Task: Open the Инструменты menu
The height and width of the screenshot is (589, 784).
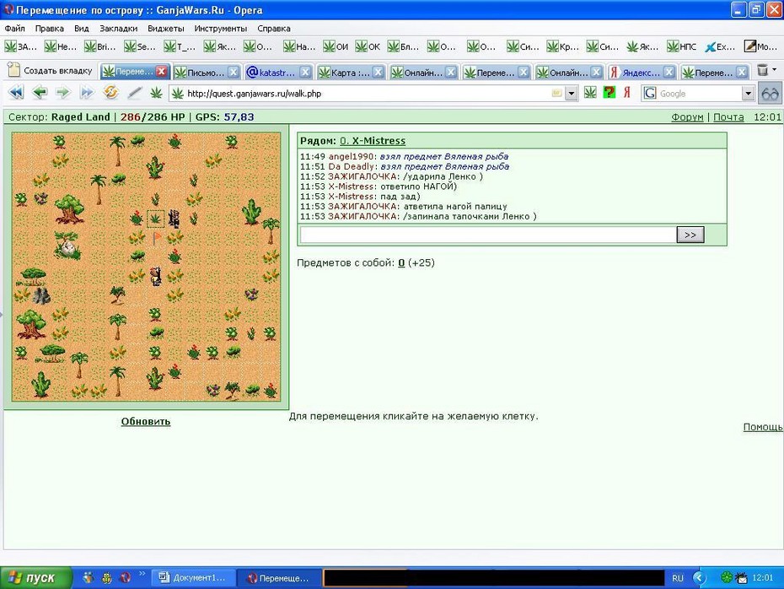Action: point(221,29)
